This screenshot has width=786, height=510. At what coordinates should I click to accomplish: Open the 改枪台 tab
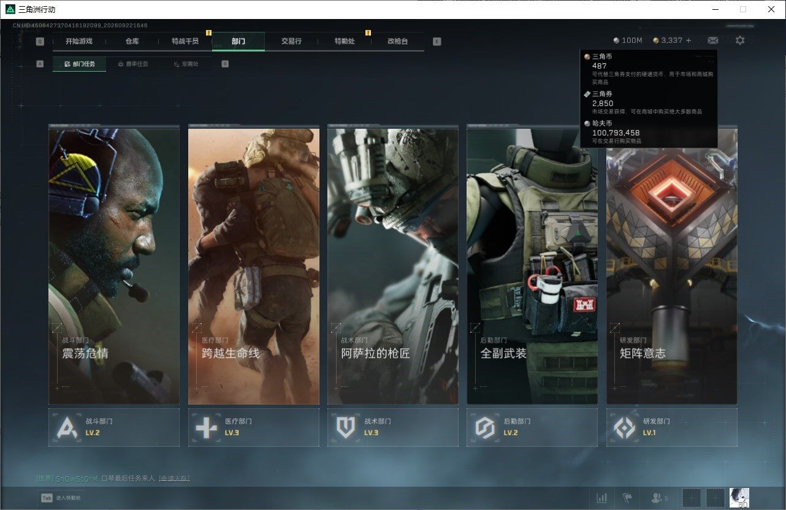pyautogui.click(x=397, y=42)
